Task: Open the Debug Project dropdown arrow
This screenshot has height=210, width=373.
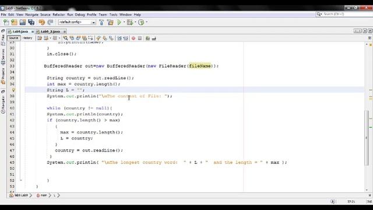Action: coord(135,22)
